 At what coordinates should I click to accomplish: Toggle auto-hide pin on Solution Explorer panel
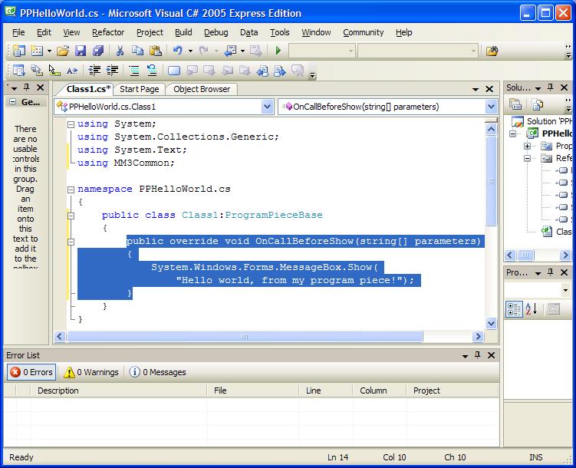click(550, 87)
